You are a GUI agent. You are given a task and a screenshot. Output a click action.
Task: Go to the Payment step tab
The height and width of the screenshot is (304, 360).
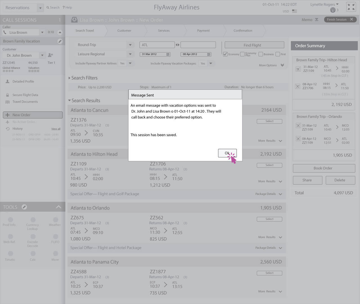pos(203,31)
